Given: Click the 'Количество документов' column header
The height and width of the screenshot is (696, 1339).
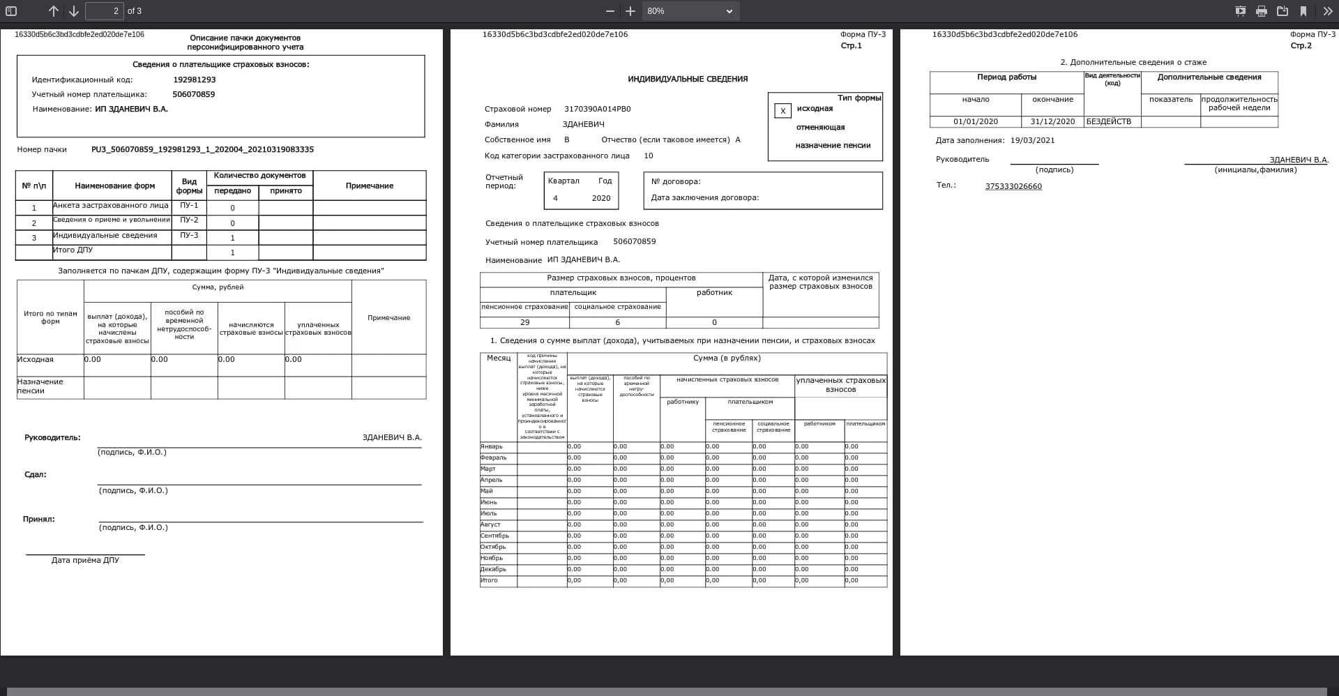Looking at the screenshot, I should coord(259,176).
